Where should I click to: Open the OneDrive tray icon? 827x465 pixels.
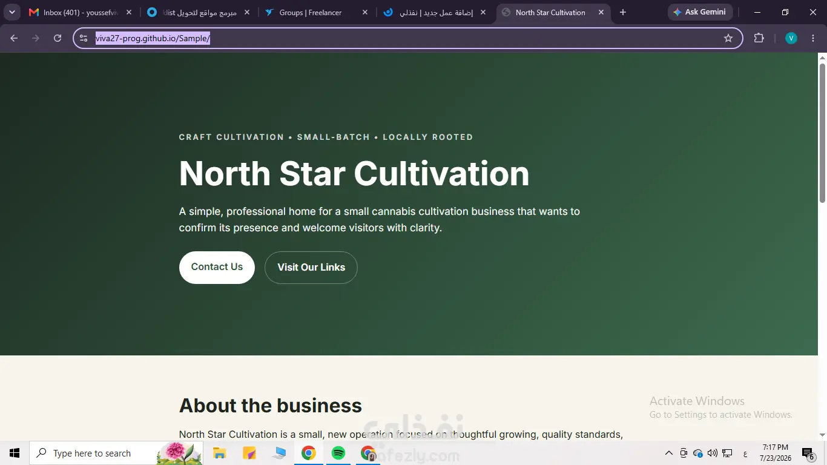tap(698, 453)
